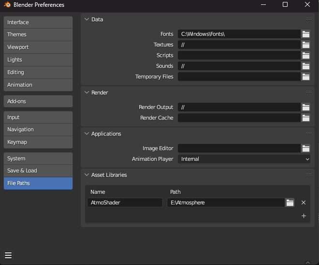Browse for the Textures folder
This screenshot has height=265, width=319.
pyautogui.click(x=305, y=45)
